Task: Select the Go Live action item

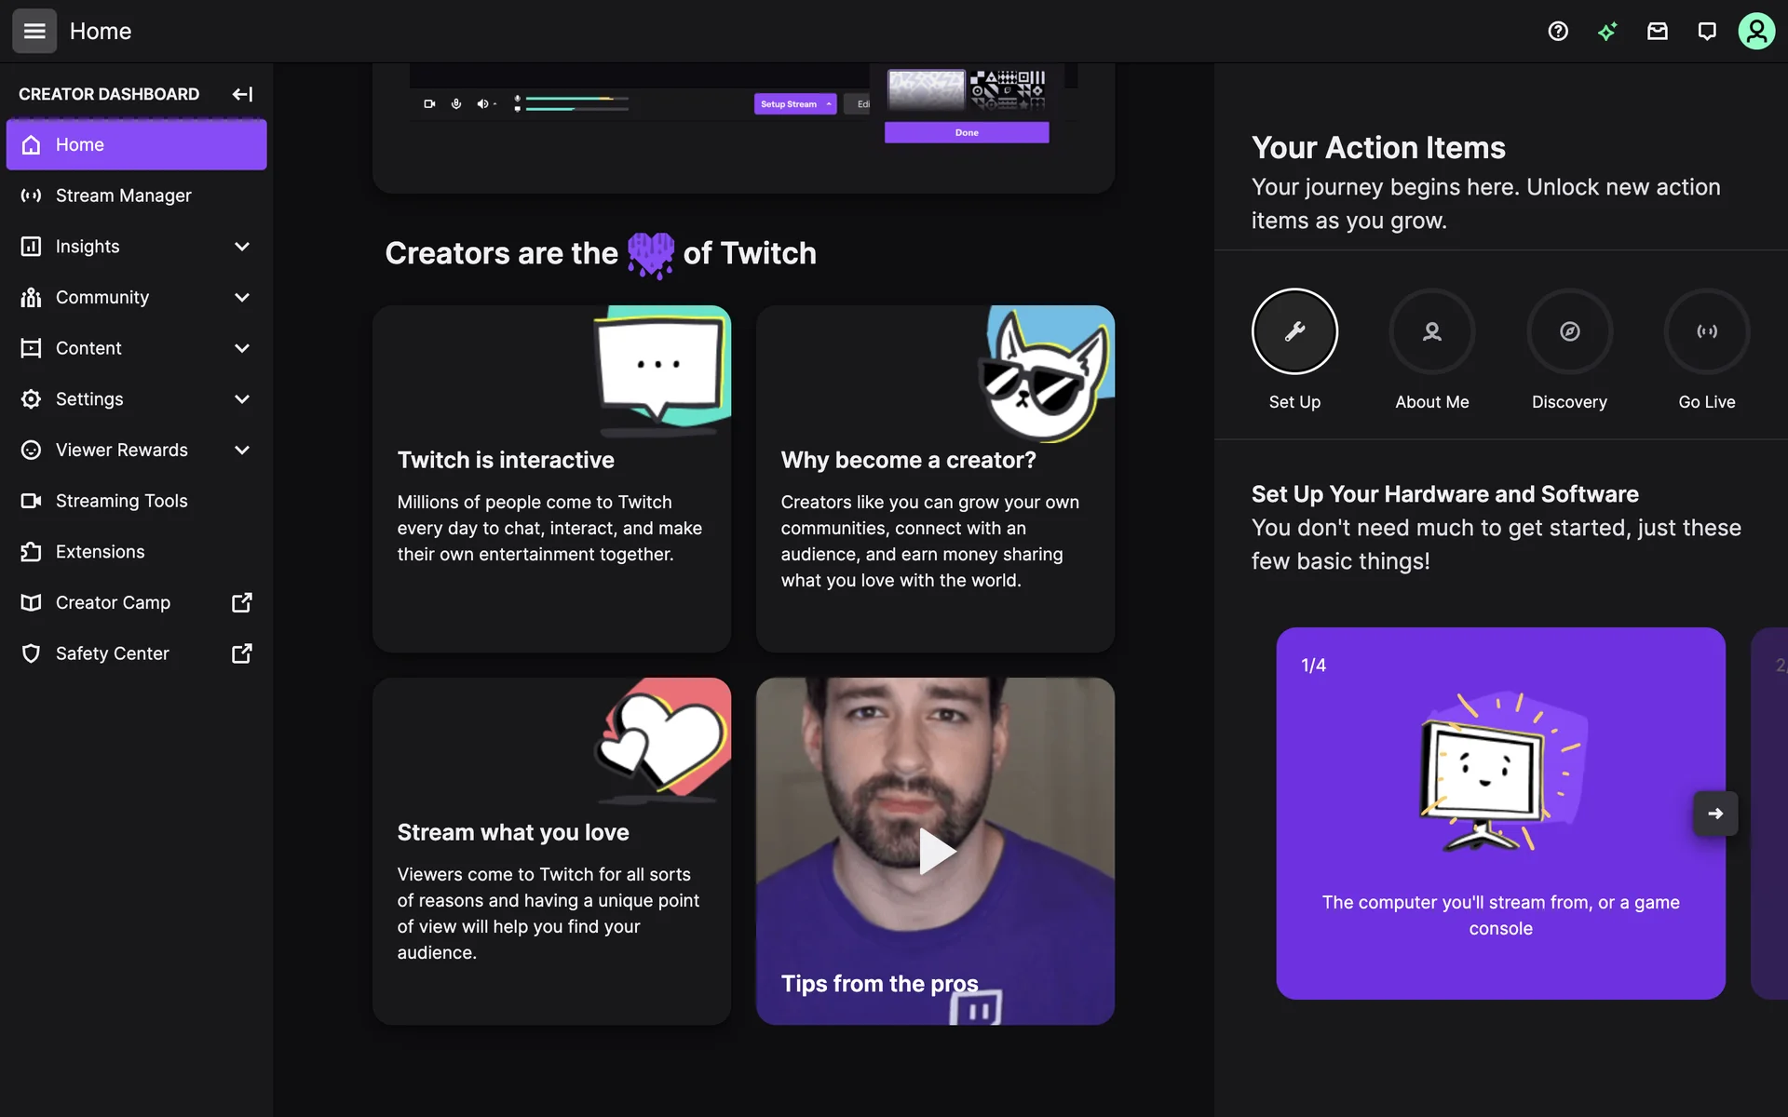Action: tap(1707, 331)
